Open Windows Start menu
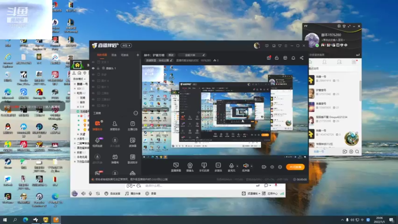 (x=5, y=220)
